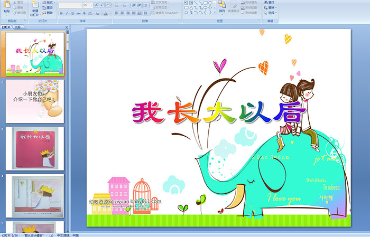Click the Cut (剪切) scissors icon

(15, 3)
